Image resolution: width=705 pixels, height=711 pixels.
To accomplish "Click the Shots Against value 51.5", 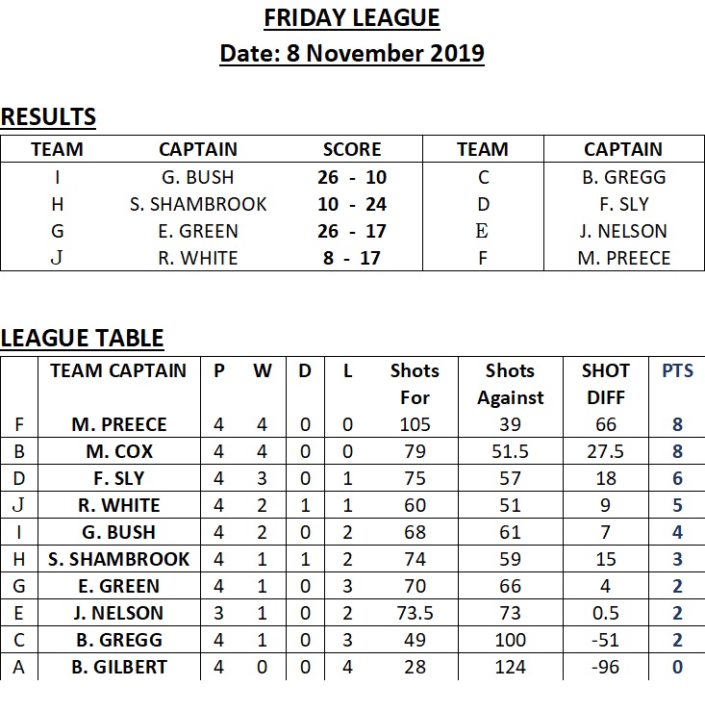I will [510, 451].
